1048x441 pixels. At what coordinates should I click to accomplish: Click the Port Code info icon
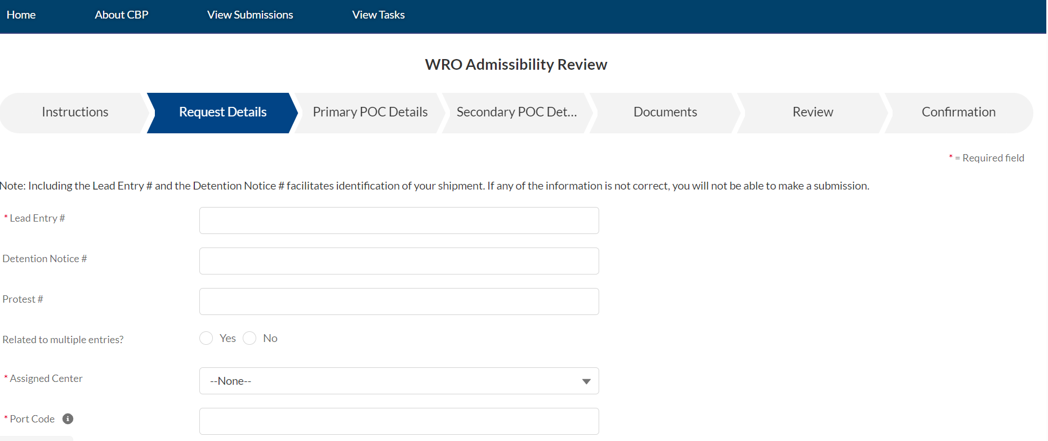pyautogui.click(x=68, y=418)
